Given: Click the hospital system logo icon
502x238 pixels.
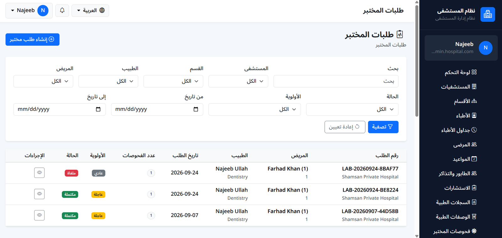Looking at the screenshot, I should (488, 14).
